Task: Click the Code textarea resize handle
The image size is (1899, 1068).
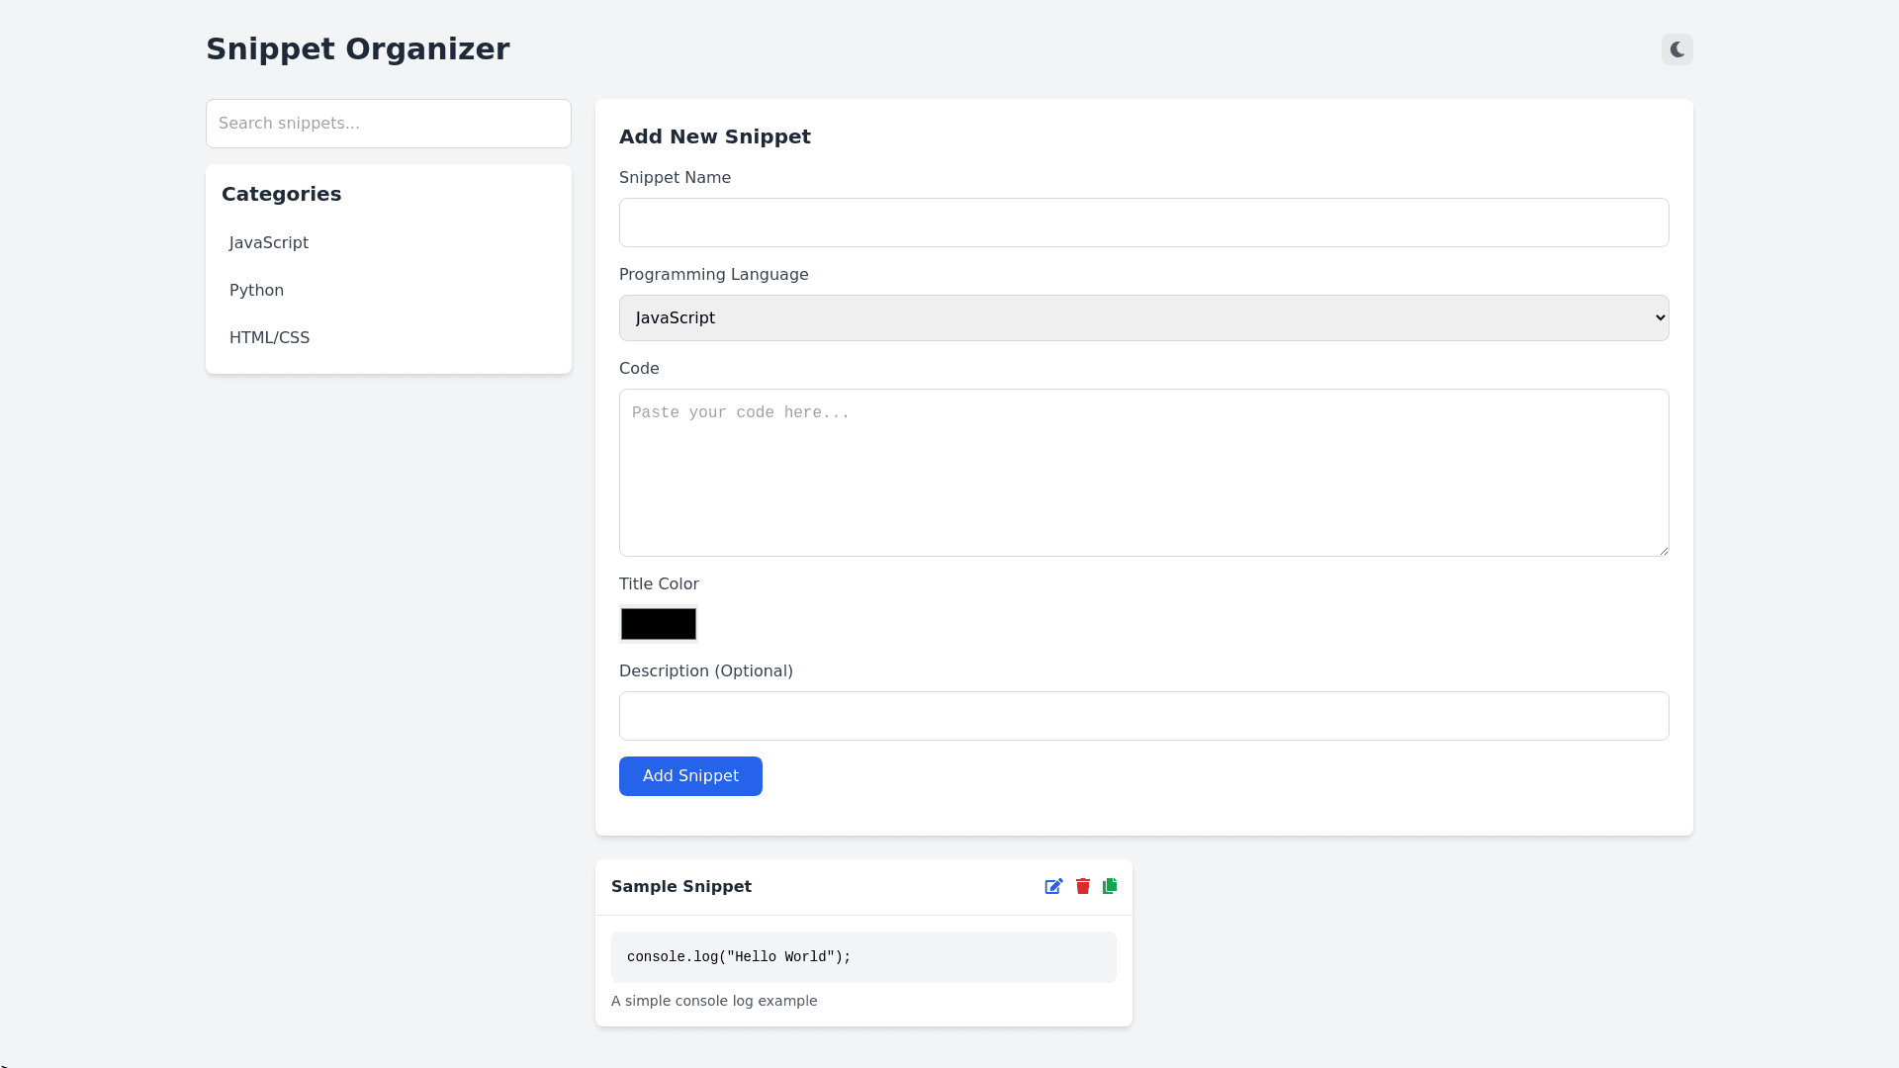Action: (1664, 551)
